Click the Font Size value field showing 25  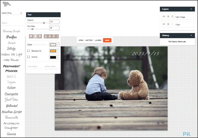click(54, 28)
